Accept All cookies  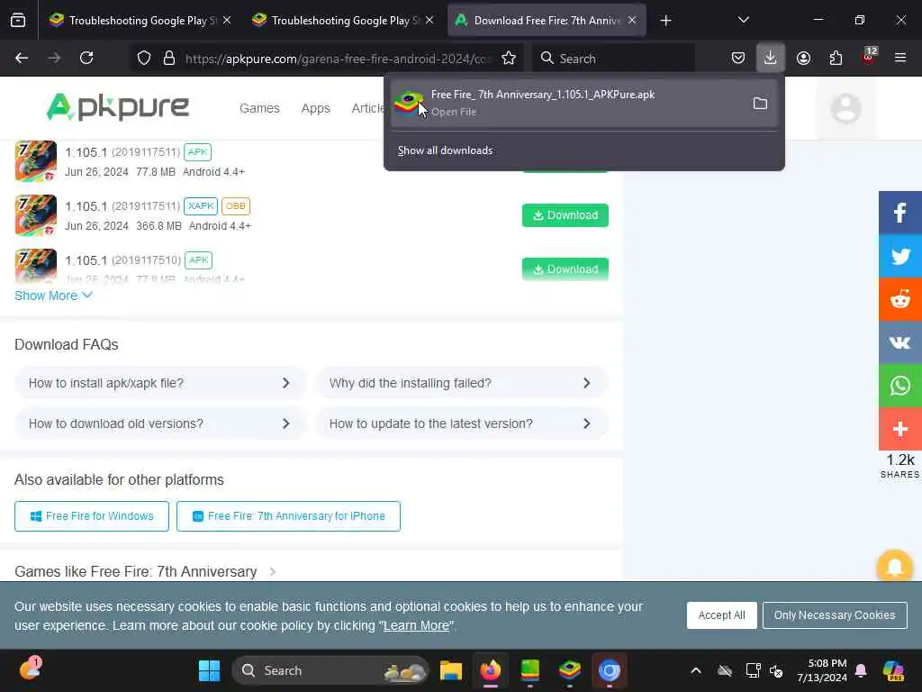pos(721,615)
